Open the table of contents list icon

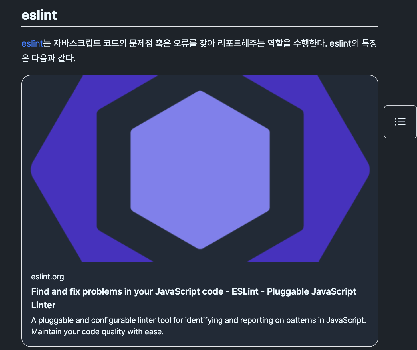pos(400,122)
